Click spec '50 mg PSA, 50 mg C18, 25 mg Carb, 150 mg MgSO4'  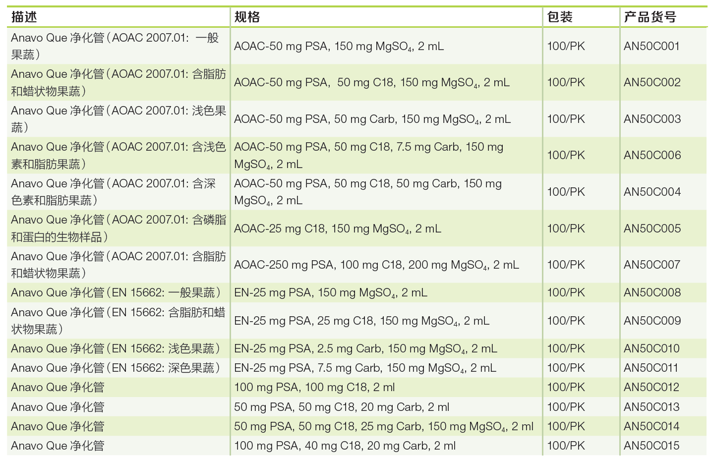click(x=384, y=427)
